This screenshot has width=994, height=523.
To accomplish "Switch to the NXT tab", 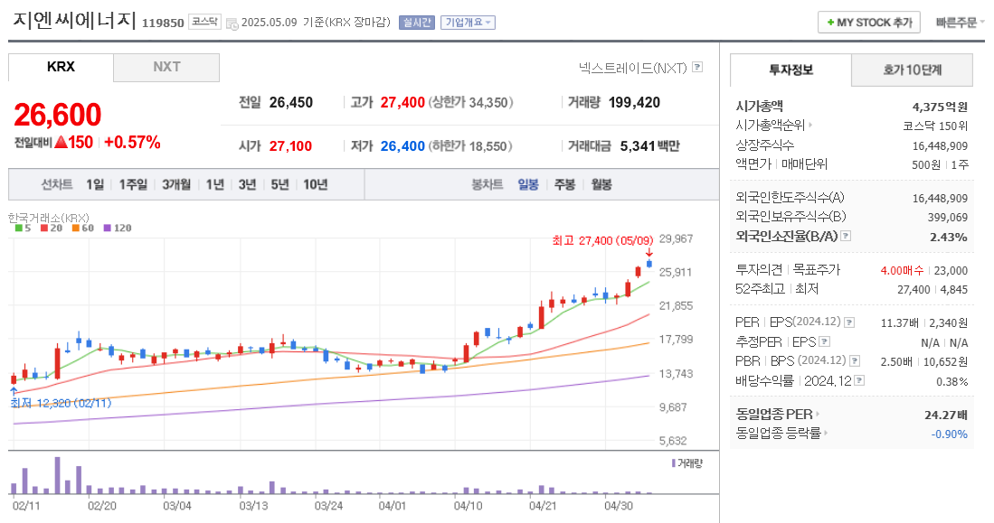I will click(x=166, y=67).
